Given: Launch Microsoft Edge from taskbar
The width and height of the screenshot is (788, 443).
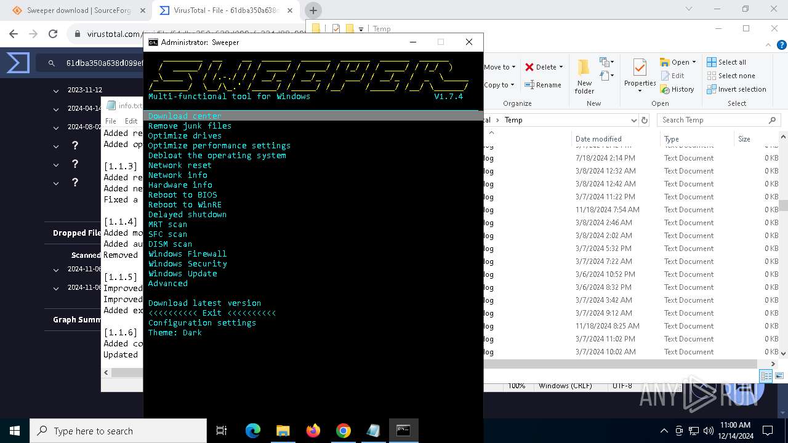Looking at the screenshot, I should (x=253, y=431).
